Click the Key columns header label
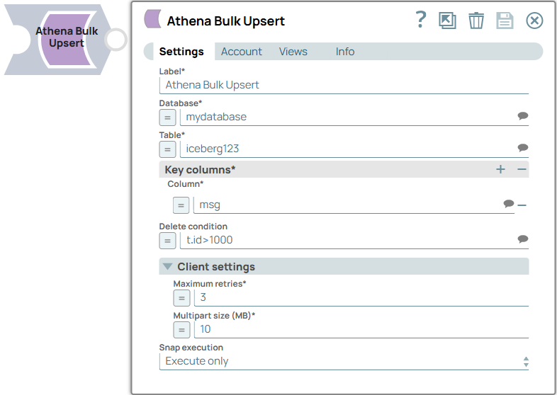The width and height of the screenshot is (557, 395). pyautogui.click(x=200, y=170)
